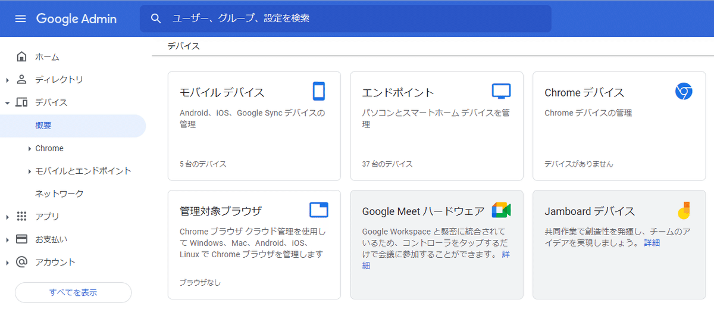Click the Google Meet hardware icon
This screenshot has width=714, height=309.
tap(501, 210)
